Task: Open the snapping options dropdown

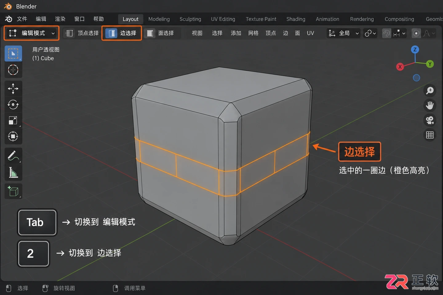Action: (399, 33)
